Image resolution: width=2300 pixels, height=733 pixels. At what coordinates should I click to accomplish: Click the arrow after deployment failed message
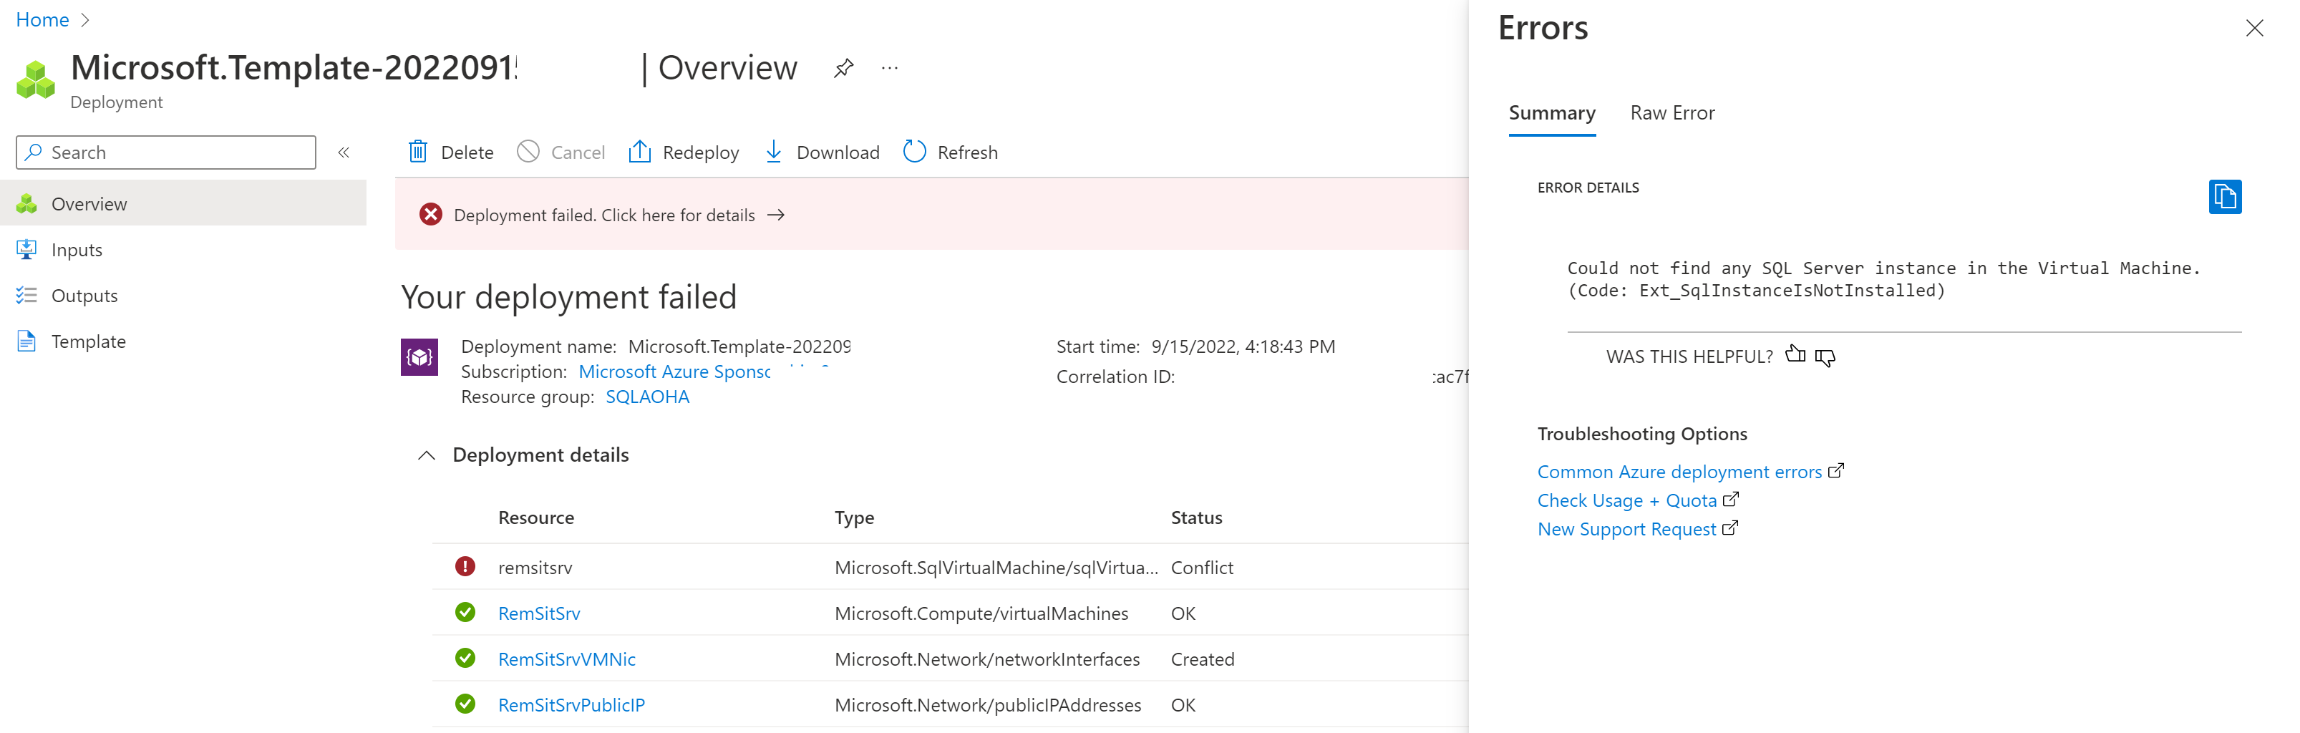776,215
